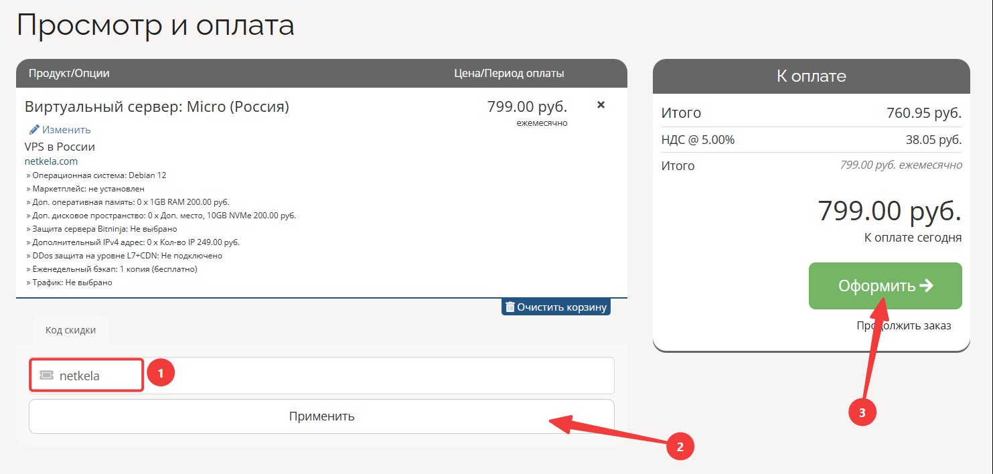Click the arrow icon on Оформить button
The image size is (993, 474).
927,286
